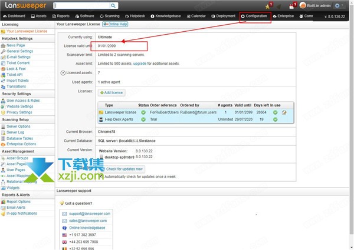The height and width of the screenshot is (250, 354).
Task: Open the Knowledgebase menu
Action: click(x=166, y=16)
